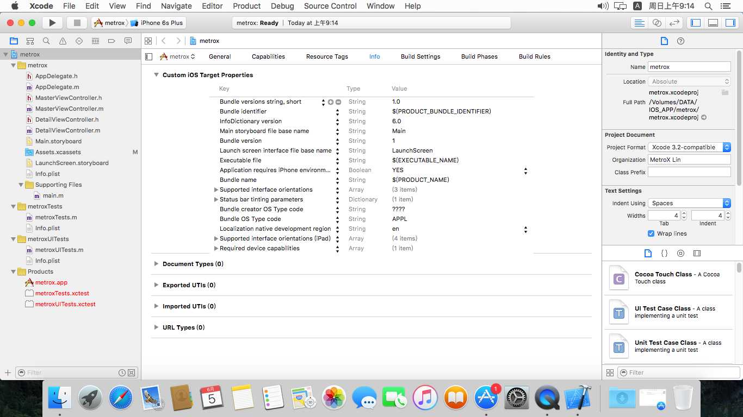The image size is (743, 417).
Task: Collapse the Products group
Action: (x=14, y=271)
